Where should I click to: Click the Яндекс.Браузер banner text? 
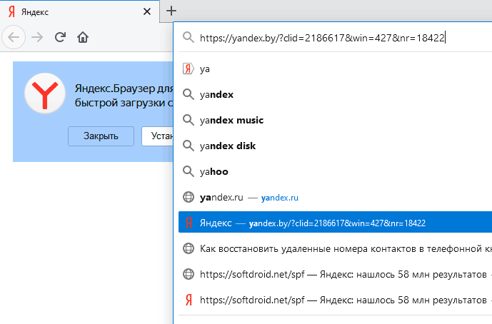click(124, 96)
